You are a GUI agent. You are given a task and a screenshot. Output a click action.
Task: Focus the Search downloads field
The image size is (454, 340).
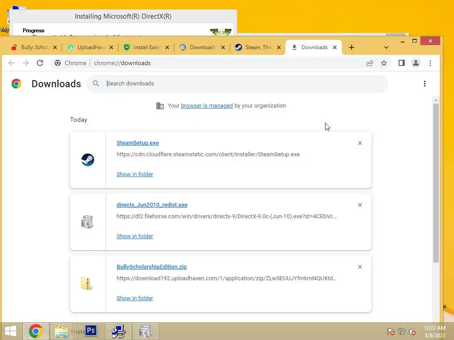pos(237,84)
